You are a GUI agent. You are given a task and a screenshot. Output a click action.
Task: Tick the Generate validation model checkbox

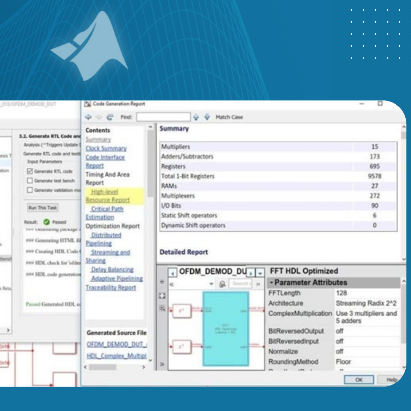pyautogui.click(x=30, y=190)
